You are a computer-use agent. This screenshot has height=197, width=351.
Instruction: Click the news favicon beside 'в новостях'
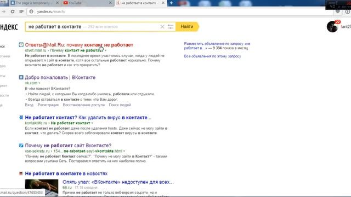click(x=21, y=173)
